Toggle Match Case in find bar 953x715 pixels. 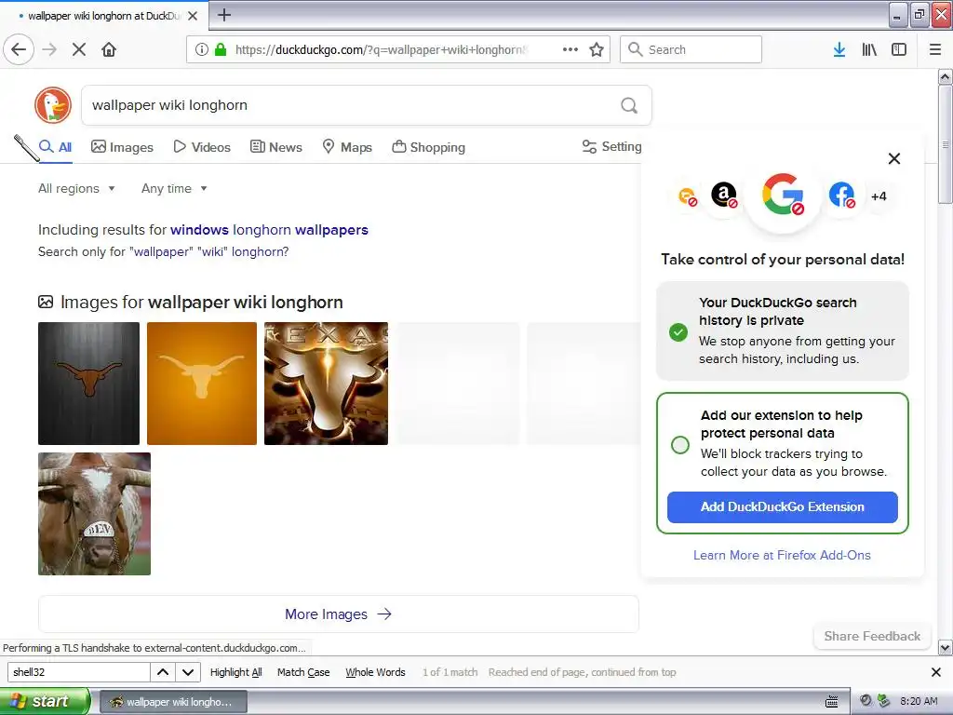pos(303,672)
